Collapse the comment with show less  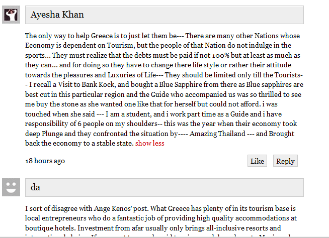point(149,143)
